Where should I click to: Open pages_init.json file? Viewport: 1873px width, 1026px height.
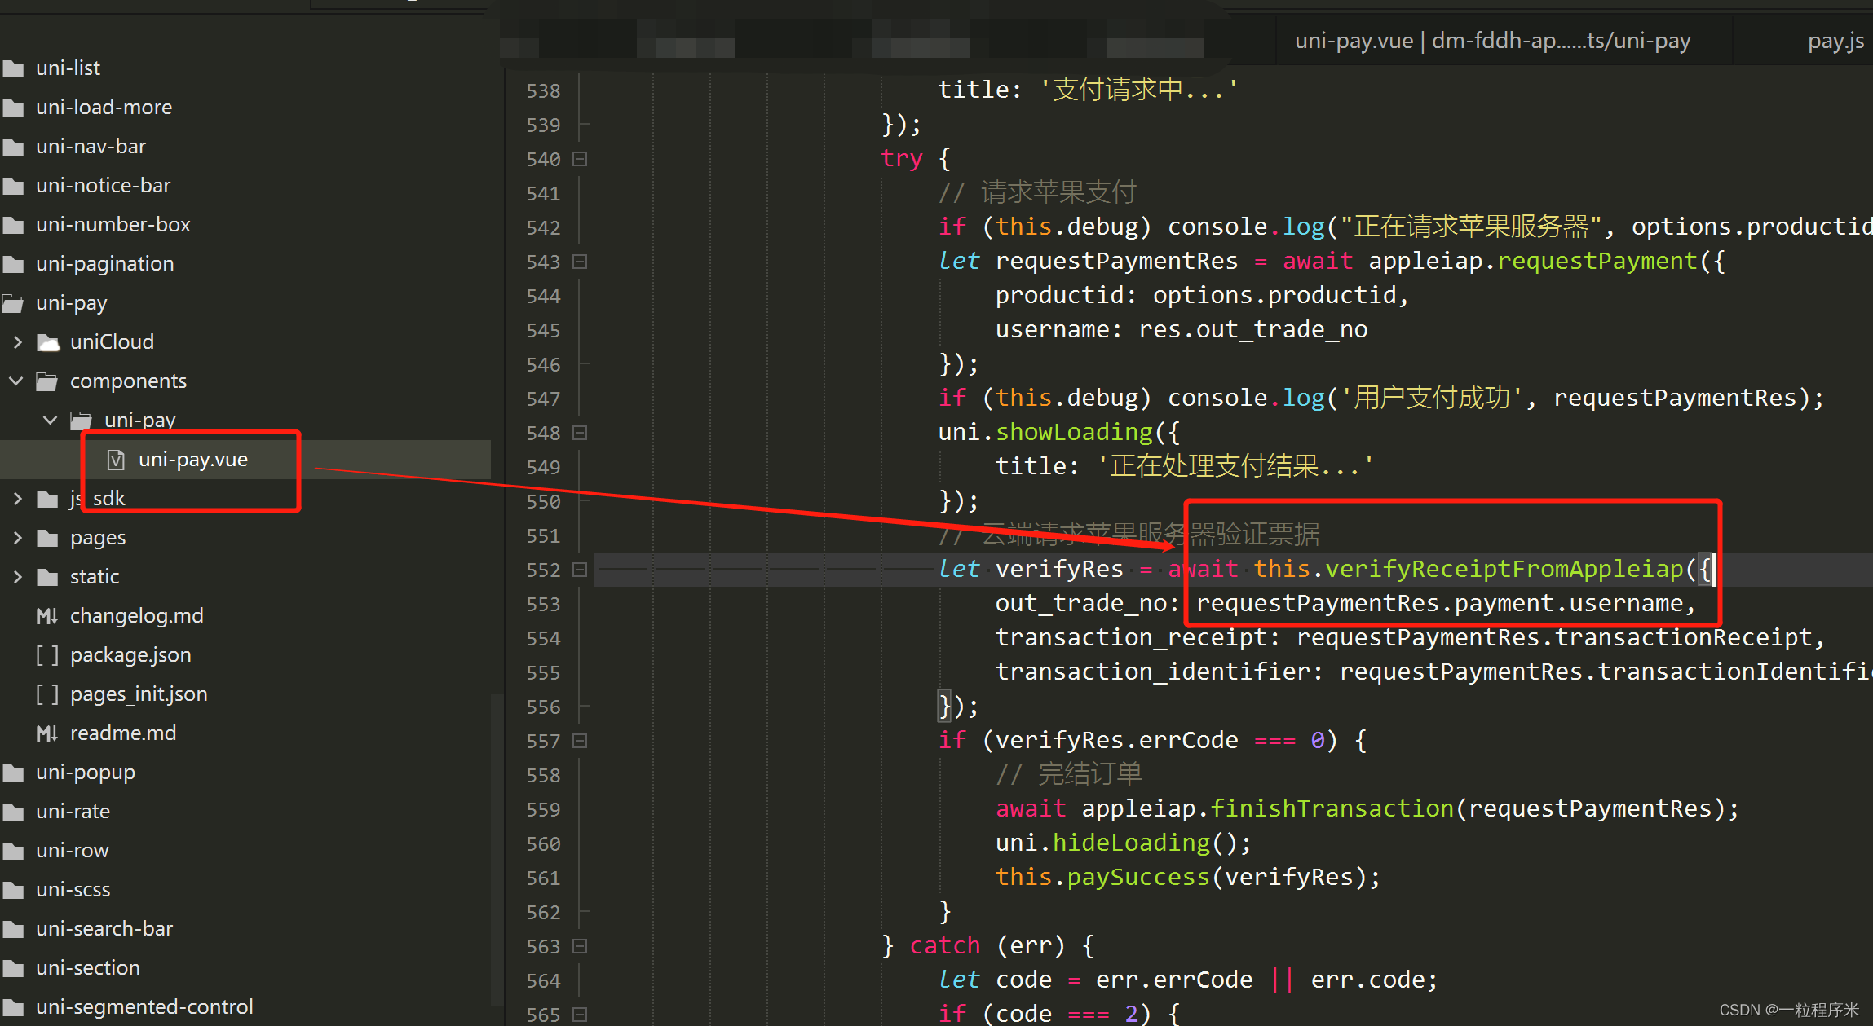(x=139, y=694)
